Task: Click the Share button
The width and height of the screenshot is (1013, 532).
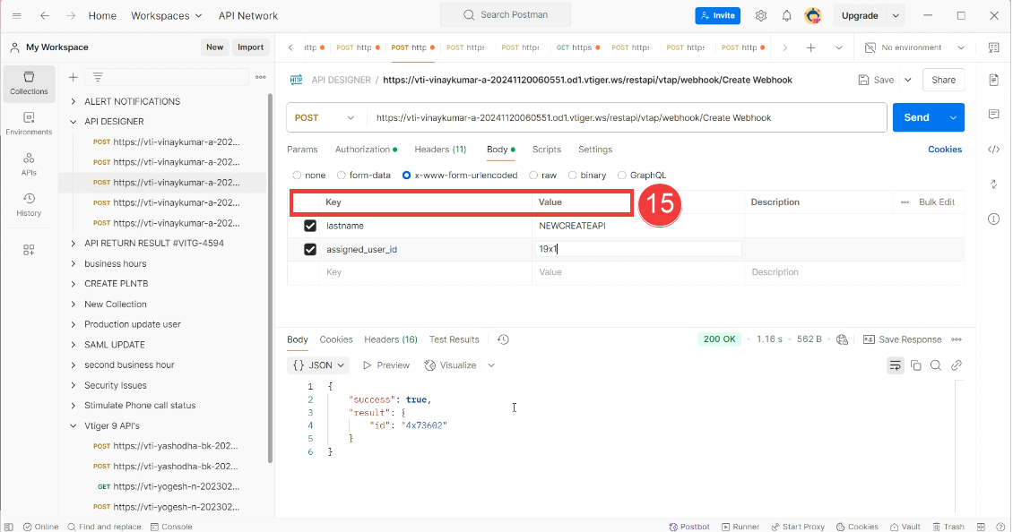Action: tap(943, 80)
